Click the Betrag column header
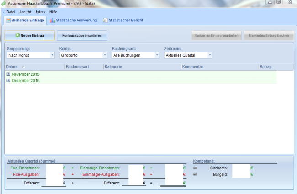Image resolution: width=297 pixels, height=194 pixels. pyautogui.click(x=266, y=67)
